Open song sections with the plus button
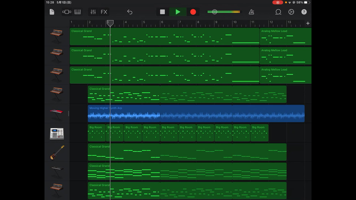Viewport: 356px width, 200px height. [x=308, y=23]
